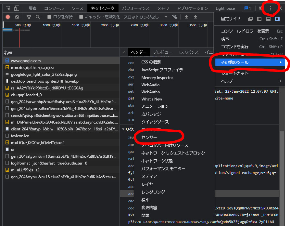Toggle the device toolbar icon
The image size is (290, 226).
click(x=17, y=8)
